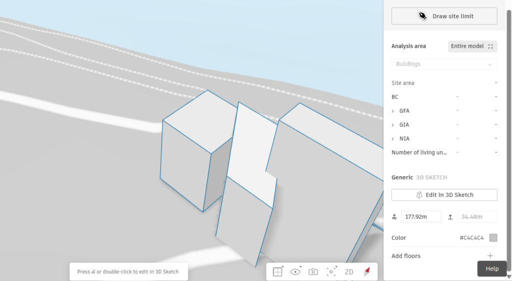Click the #C4C4C4 color swatch
This screenshot has width=512, height=281.
[x=493, y=238]
